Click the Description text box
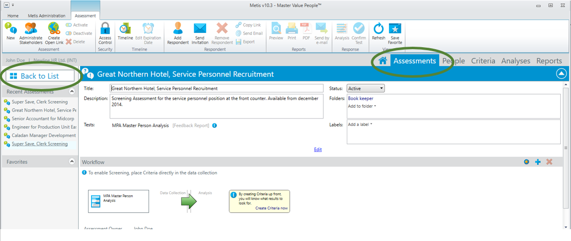This screenshot has width=571, height=241. click(216, 107)
